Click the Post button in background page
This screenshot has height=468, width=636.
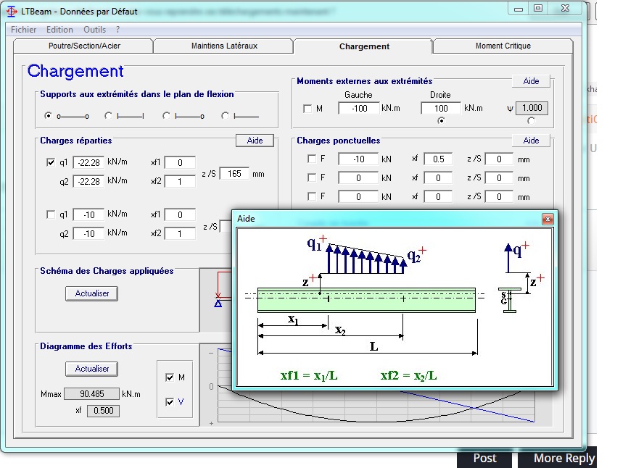(484, 459)
